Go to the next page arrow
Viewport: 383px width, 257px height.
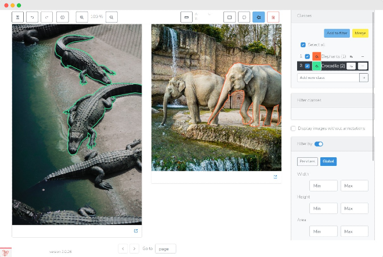134,248
